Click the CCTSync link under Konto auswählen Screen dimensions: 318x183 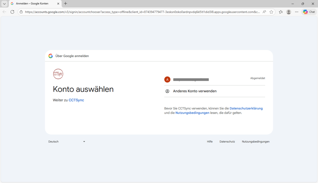76,100
